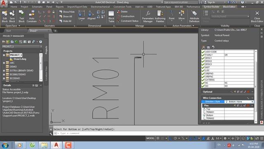Select the Test Block tool
This screenshot has width=264, height=149.
(21, 17)
